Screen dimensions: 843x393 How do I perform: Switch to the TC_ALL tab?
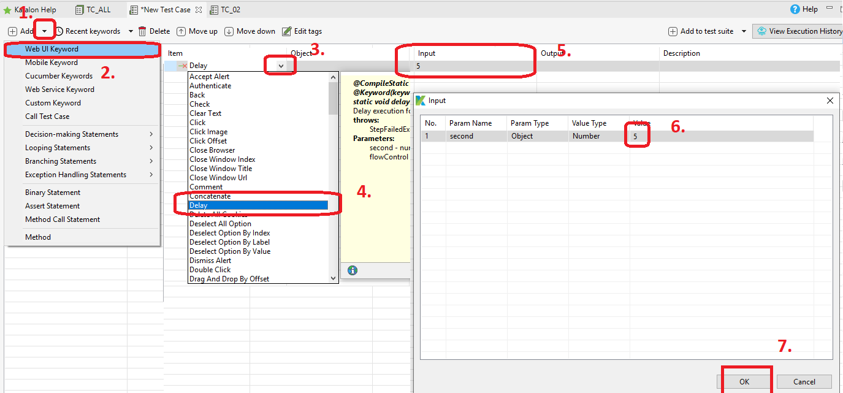click(93, 10)
